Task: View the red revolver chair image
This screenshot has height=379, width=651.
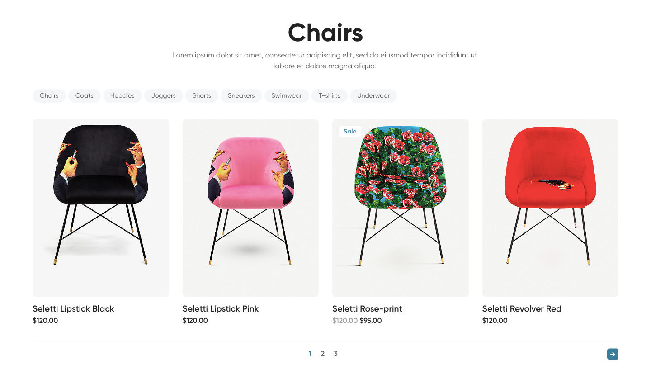Action: [550, 208]
